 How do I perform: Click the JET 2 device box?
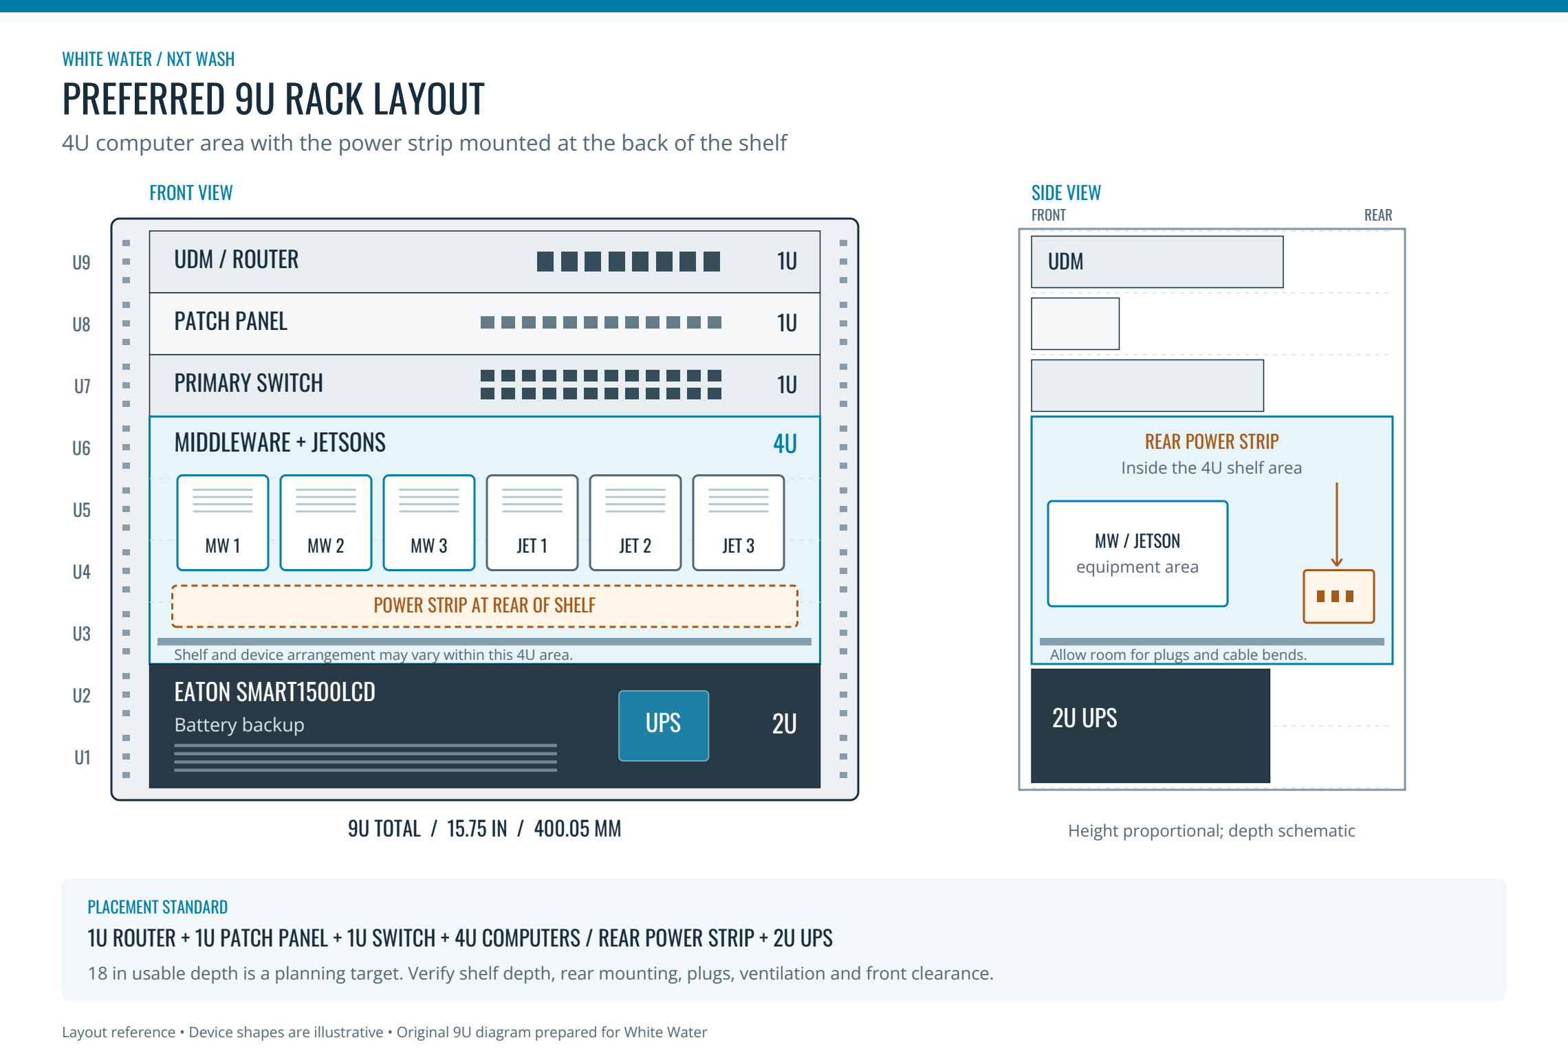point(635,522)
